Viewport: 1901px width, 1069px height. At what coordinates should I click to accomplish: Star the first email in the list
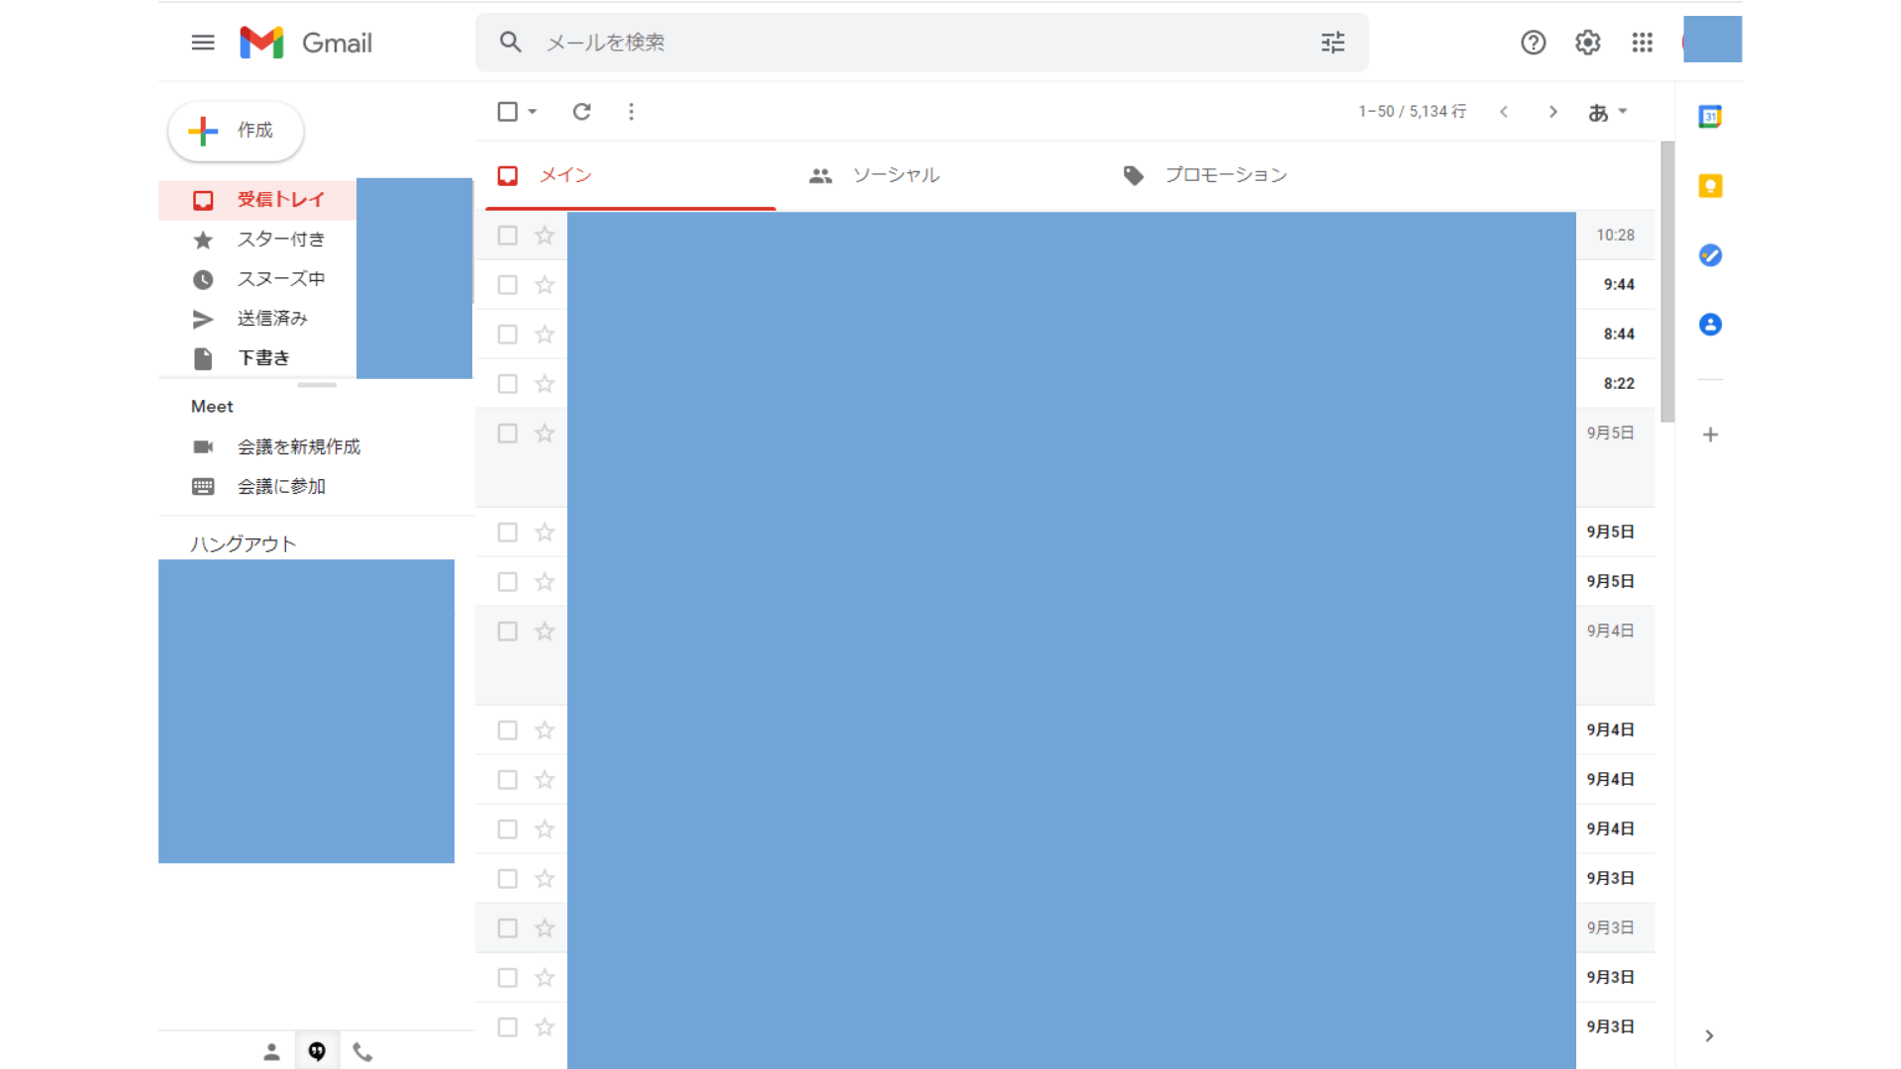[x=544, y=235]
